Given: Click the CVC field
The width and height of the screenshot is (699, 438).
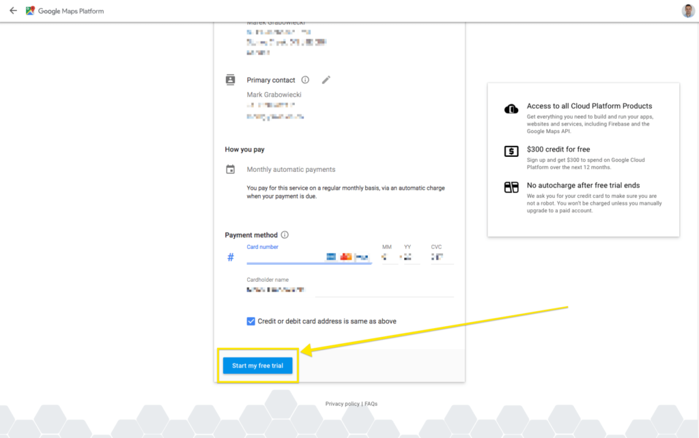Looking at the screenshot, I should 442,257.
